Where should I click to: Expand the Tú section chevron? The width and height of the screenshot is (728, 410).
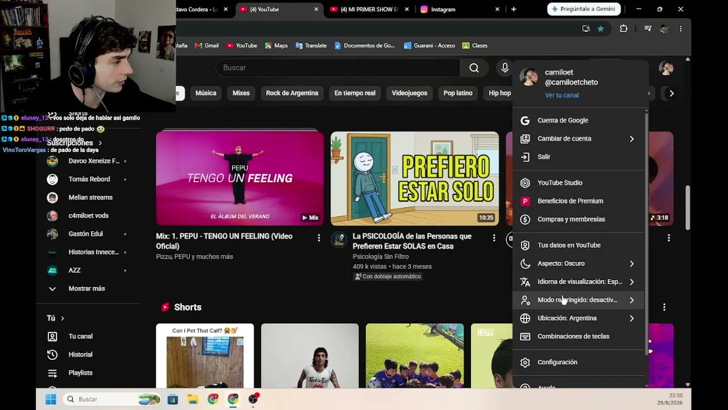[63, 318]
